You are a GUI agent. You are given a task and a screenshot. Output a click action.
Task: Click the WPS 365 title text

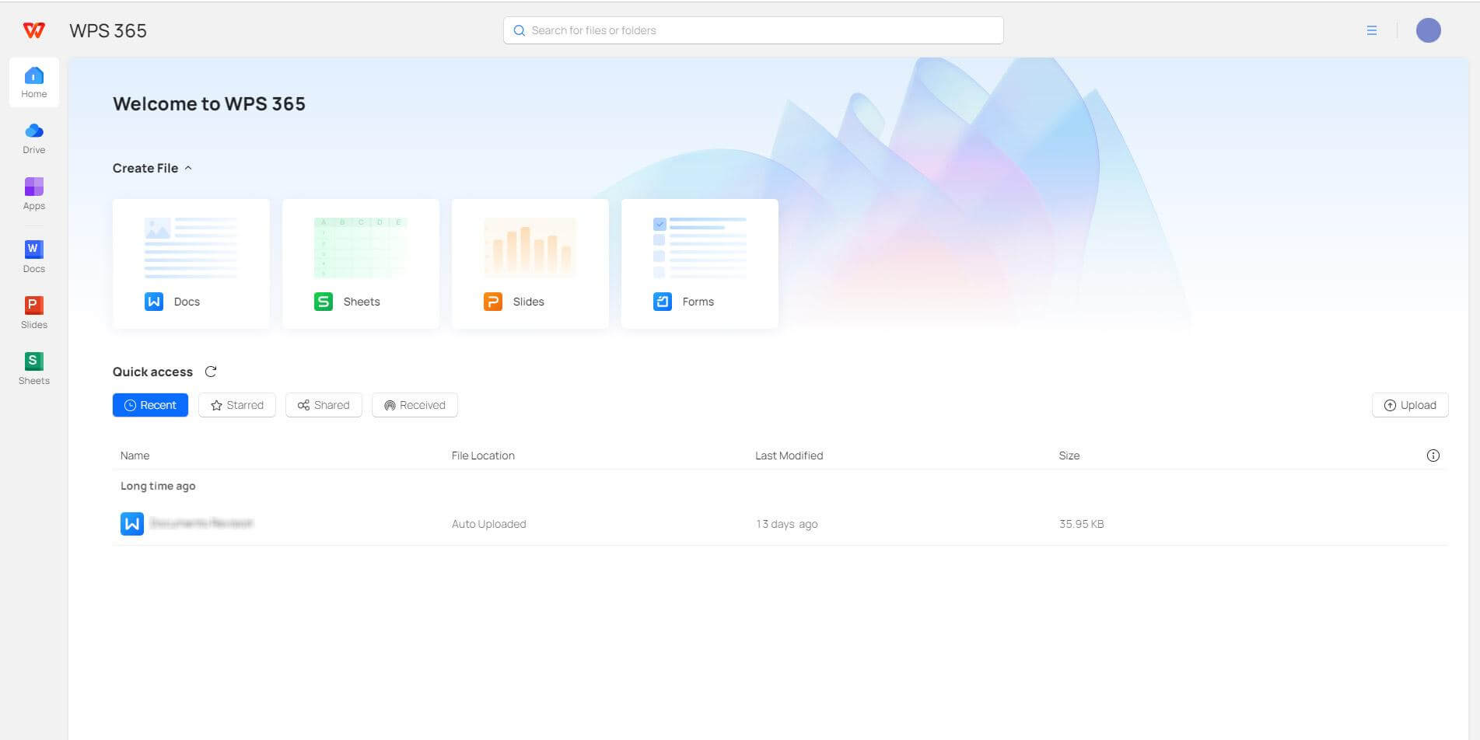coord(108,30)
